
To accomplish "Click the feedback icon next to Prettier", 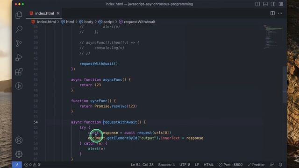I will (272, 165).
